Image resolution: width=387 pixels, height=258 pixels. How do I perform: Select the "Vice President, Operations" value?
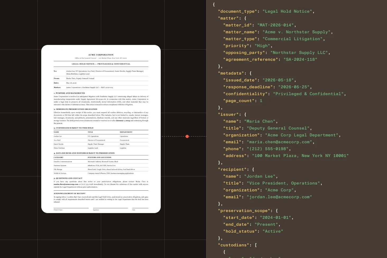pos(283,183)
